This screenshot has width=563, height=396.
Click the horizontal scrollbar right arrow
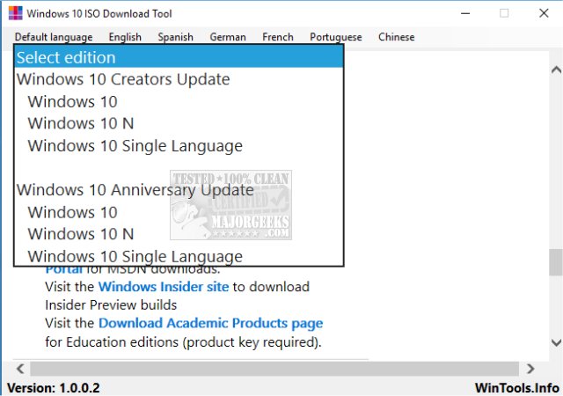click(x=530, y=369)
